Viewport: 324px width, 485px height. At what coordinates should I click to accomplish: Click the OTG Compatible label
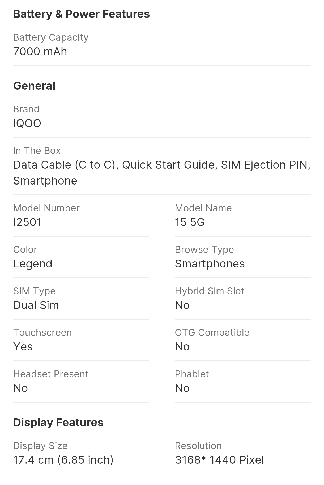[212, 333]
